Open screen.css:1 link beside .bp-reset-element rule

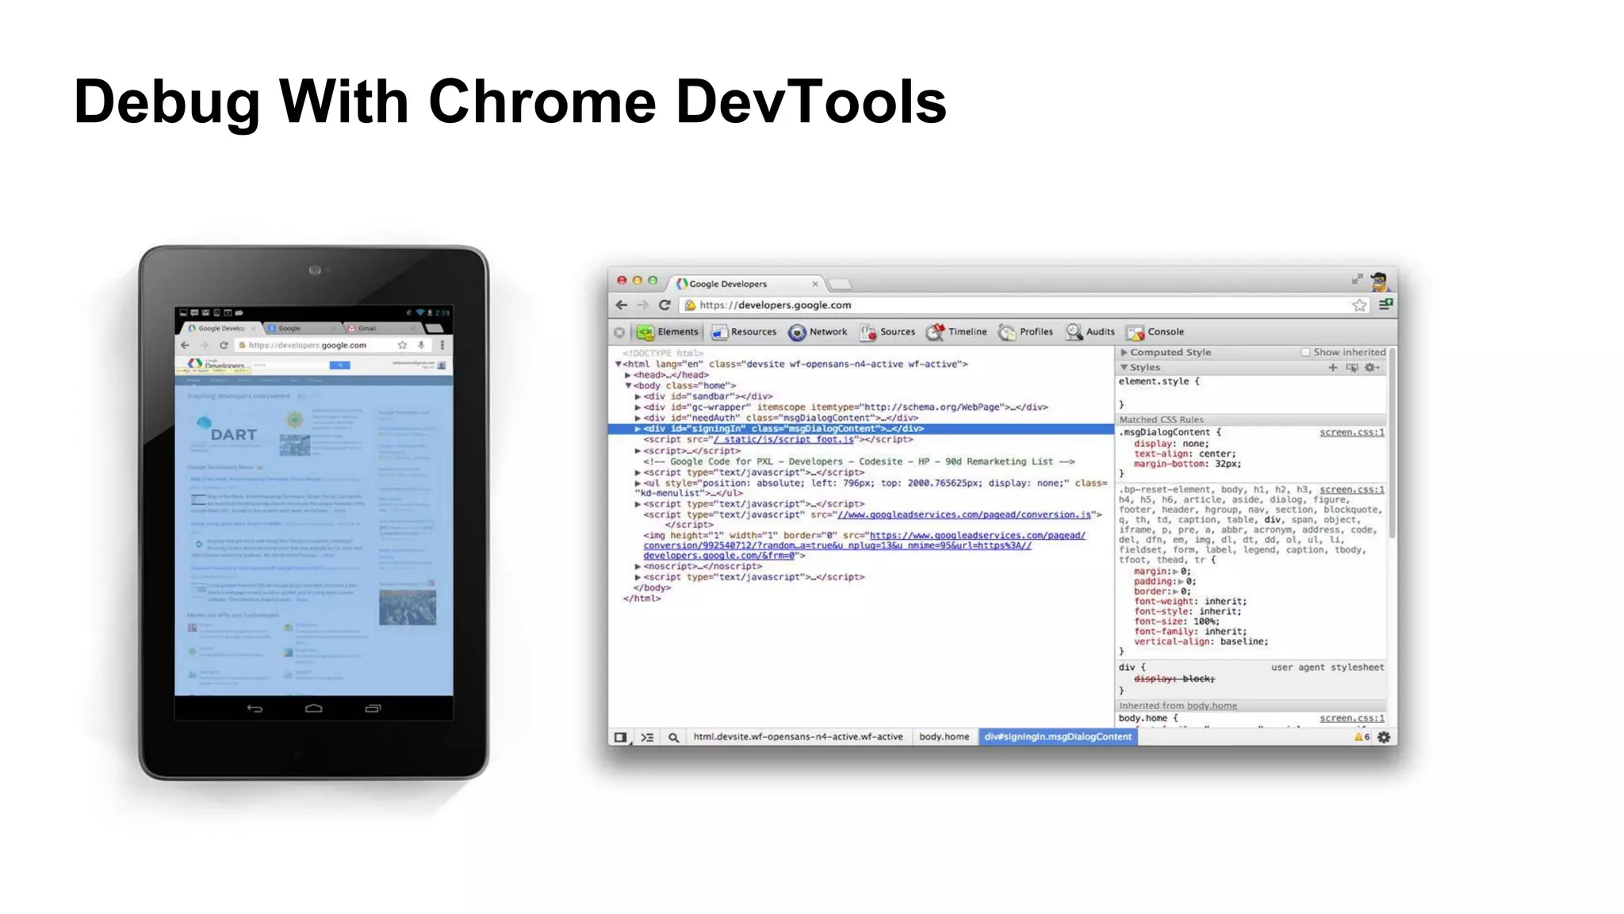pyautogui.click(x=1351, y=489)
